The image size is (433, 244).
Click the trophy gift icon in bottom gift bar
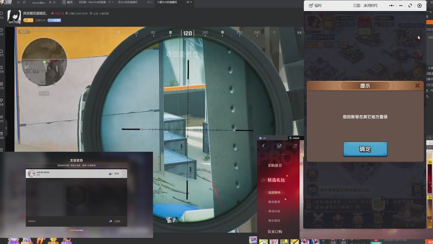(53, 241)
